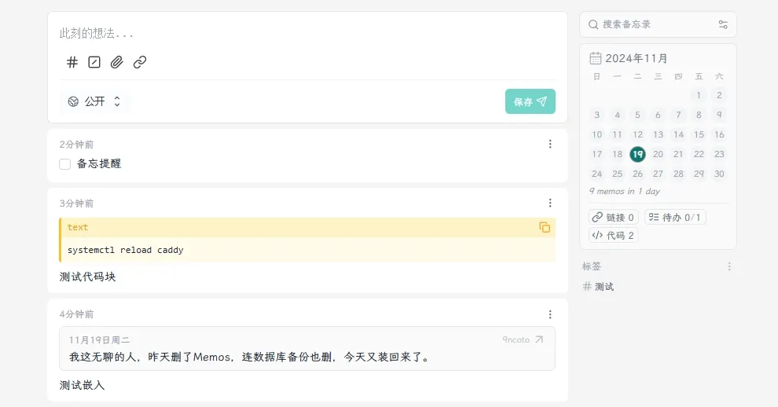Attach a file with the paperclip icon
The width and height of the screenshot is (778, 407).
click(117, 62)
